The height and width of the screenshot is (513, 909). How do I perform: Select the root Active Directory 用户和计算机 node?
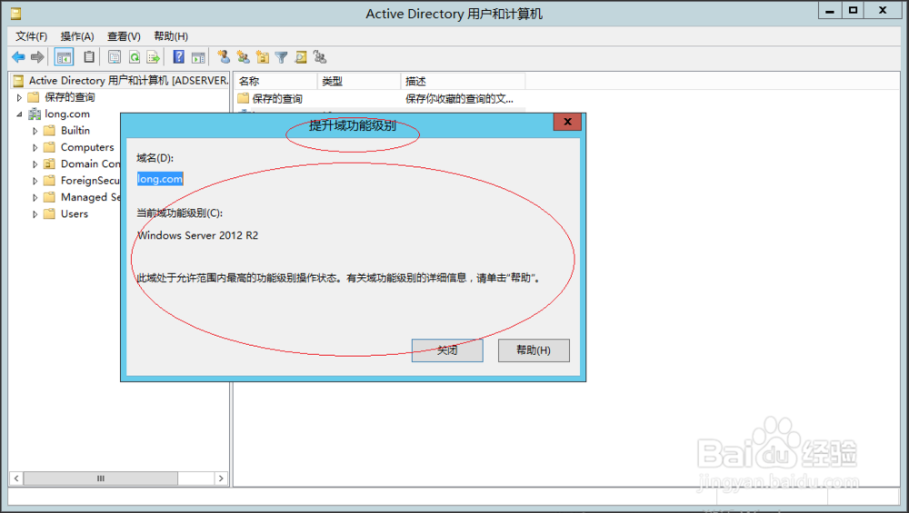point(128,81)
